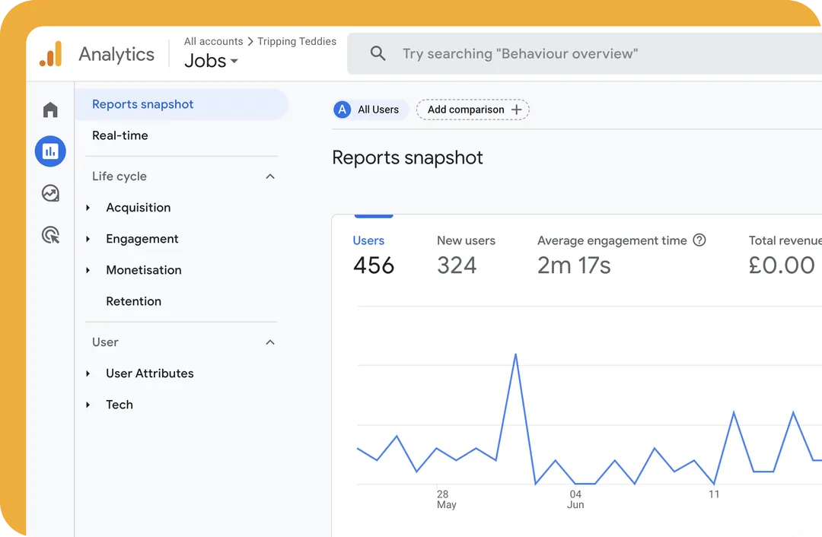Click the 'User' section label
Viewport: 822px width, 537px height.
coord(105,342)
